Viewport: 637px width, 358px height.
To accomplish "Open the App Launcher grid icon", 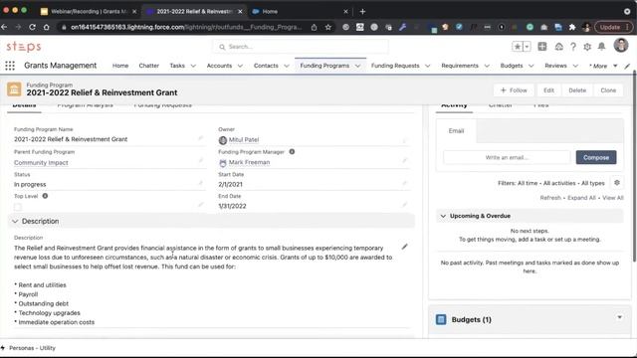I will tap(10, 66).
